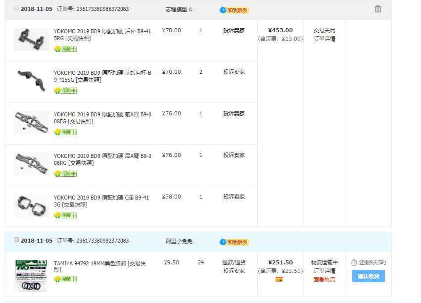Viewport: 421px width, 303px height.
Task: Click credit card icon under ¥251.50
Action: coord(279,279)
